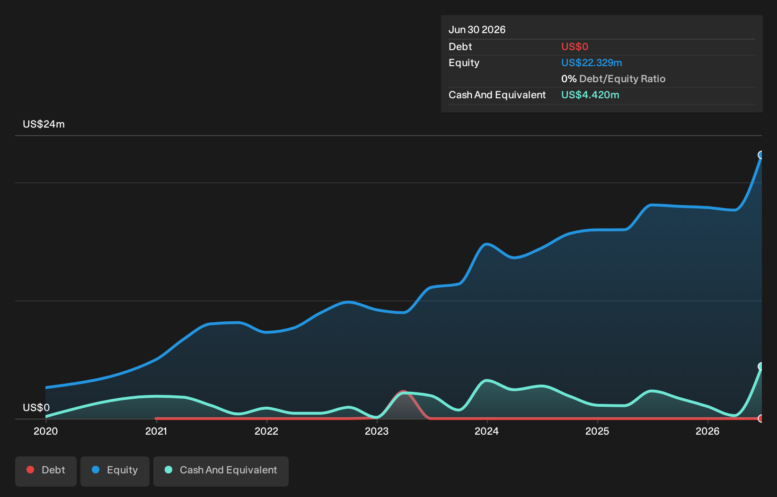The width and height of the screenshot is (777, 497).
Task: Select the 2021 x-axis label
Action: pos(156,431)
